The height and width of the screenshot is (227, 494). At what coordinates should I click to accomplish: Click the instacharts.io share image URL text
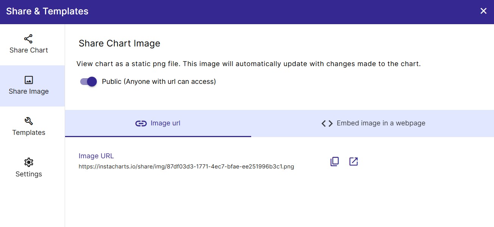(186, 167)
